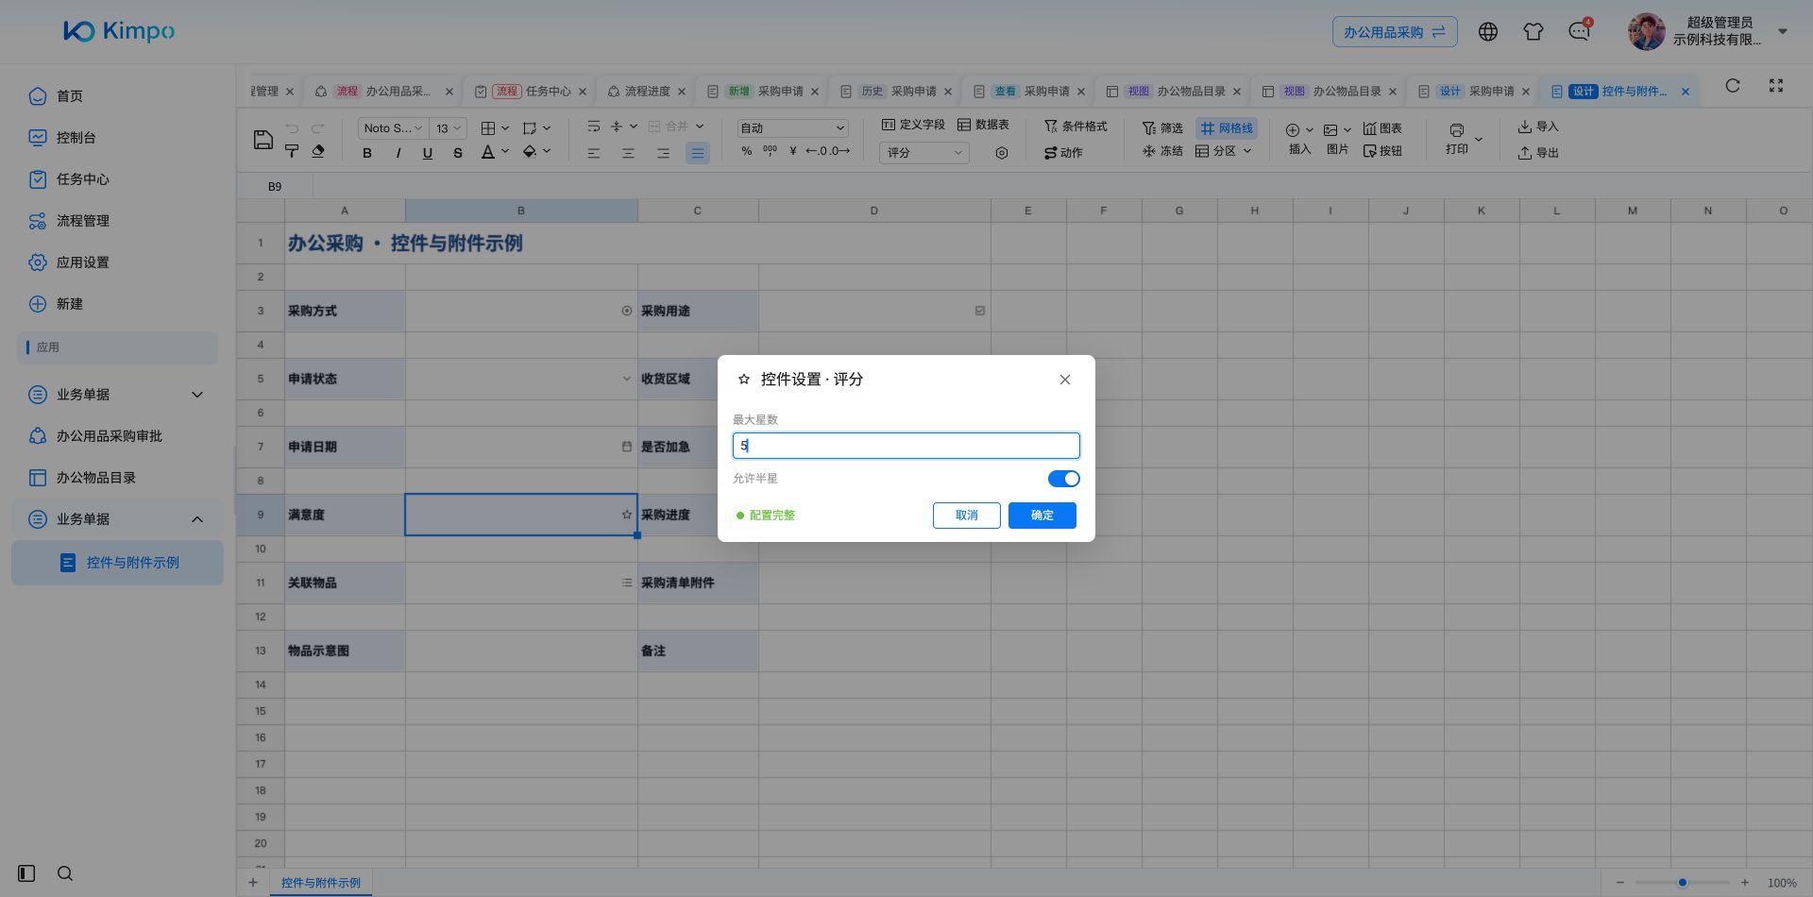Click the control settings gear icon

pos(1002,152)
